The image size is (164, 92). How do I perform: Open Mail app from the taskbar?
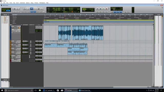coord(62,90)
